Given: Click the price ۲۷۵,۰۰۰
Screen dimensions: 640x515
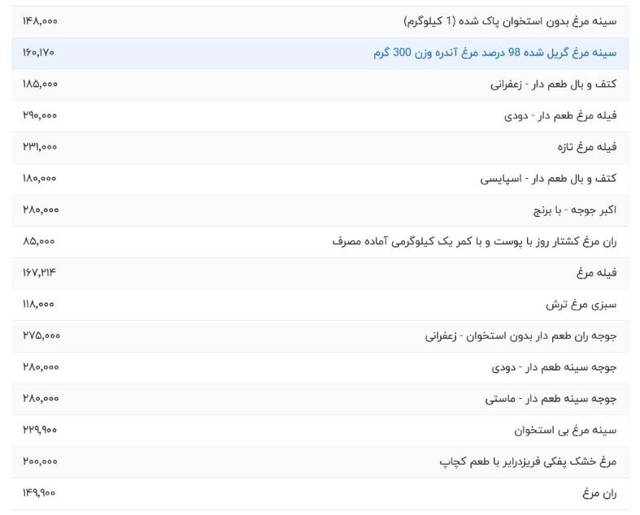Looking at the screenshot, I should (x=41, y=335).
